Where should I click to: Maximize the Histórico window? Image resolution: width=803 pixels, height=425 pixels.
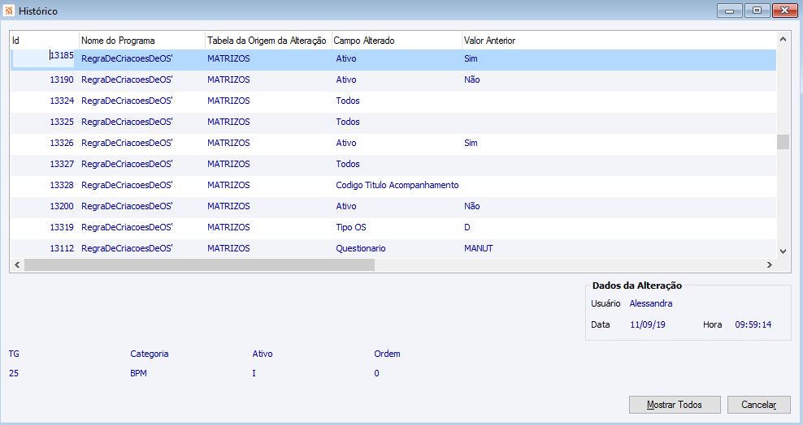[757, 11]
